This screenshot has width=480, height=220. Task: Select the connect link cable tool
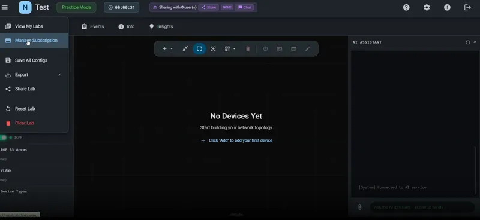click(185, 49)
